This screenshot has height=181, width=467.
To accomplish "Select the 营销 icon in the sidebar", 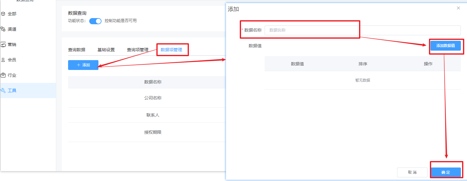I will [x=4, y=44].
